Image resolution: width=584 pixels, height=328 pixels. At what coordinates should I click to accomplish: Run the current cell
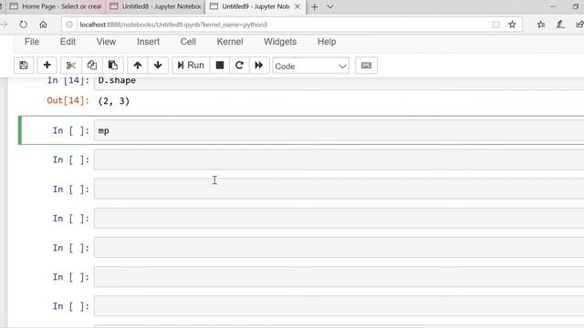pos(191,66)
